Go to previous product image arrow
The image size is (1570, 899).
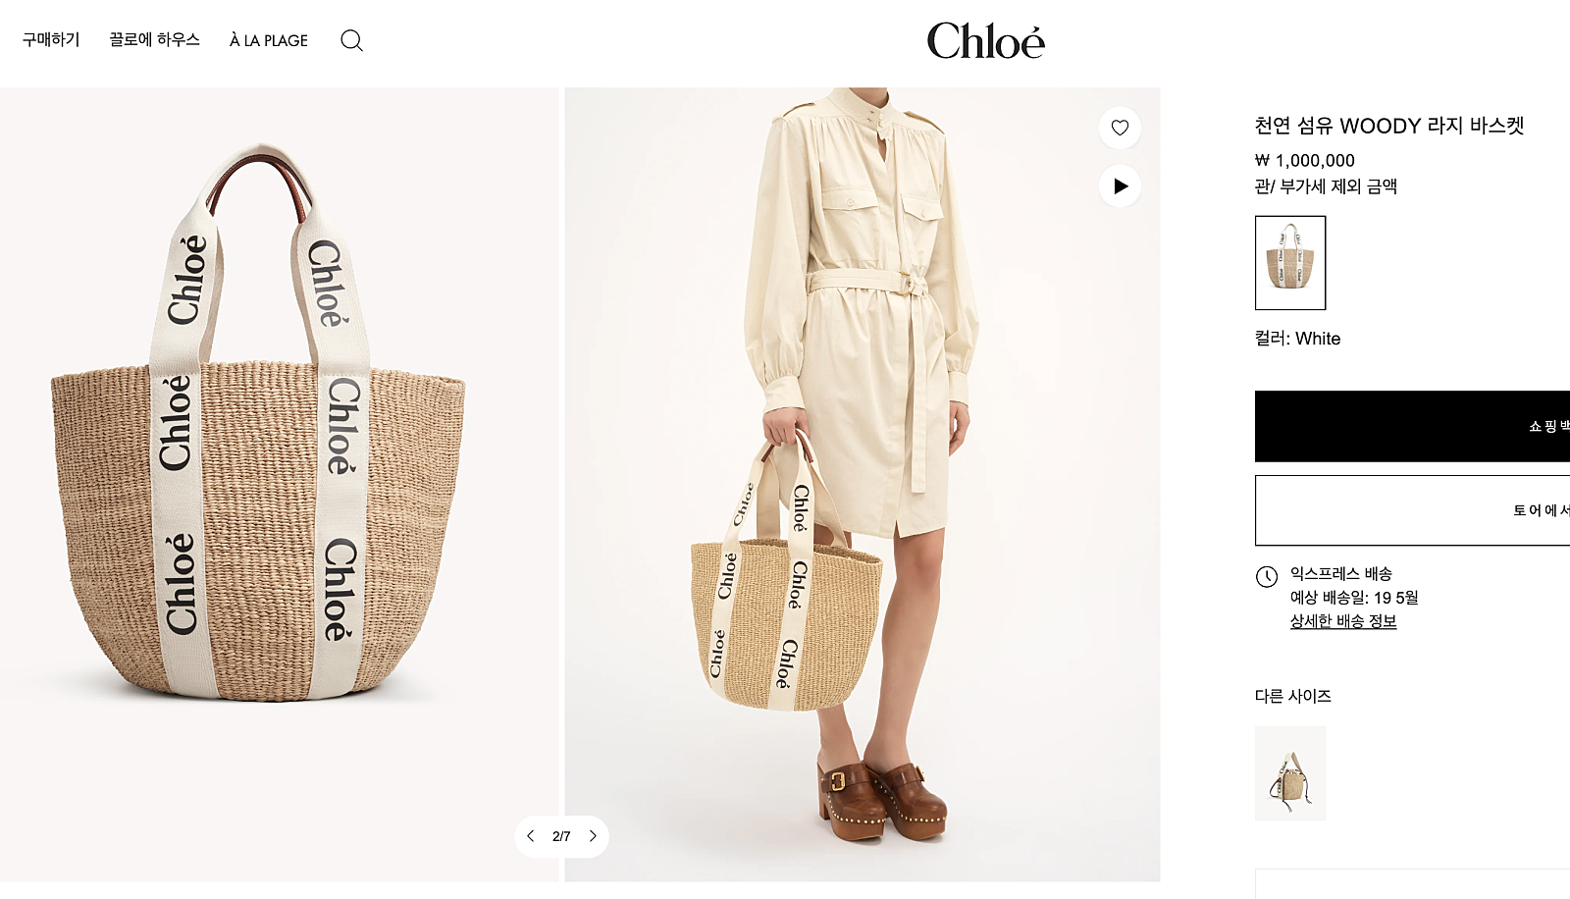(531, 836)
